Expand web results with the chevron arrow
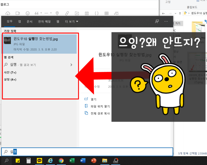The height and width of the screenshot is (165, 207). pyautogui.click(x=71, y=65)
